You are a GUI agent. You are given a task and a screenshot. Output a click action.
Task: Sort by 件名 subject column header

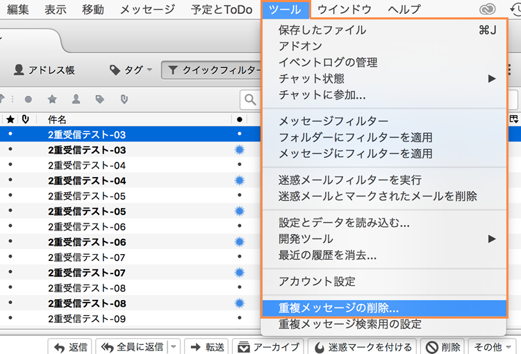point(57,119)
